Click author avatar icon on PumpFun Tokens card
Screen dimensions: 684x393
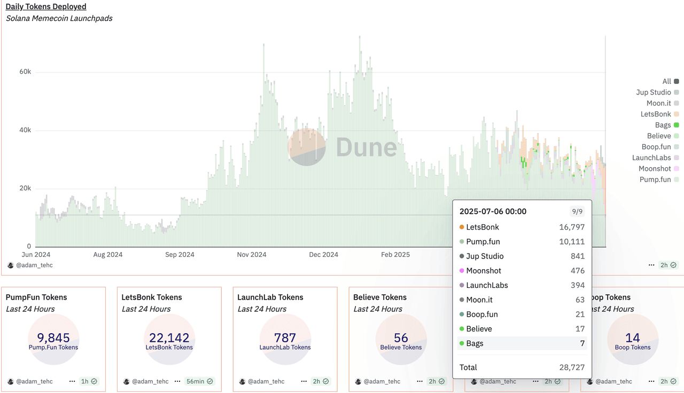tap(10, 381)
